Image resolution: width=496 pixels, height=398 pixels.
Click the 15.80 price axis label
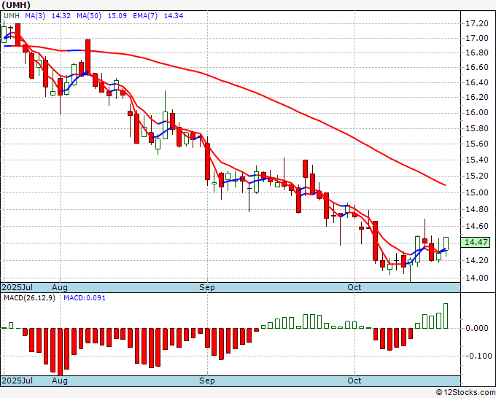click(x=477, y=129)
